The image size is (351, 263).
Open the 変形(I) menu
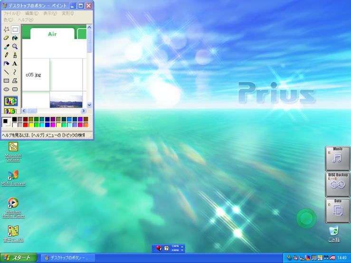(x=67, y=13)
